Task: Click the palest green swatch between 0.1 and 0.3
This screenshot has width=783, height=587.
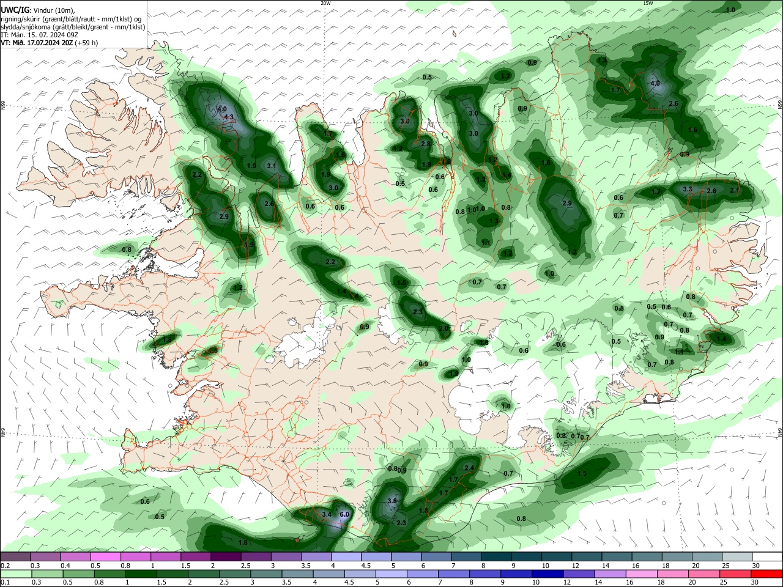Action: click(16, 574)
